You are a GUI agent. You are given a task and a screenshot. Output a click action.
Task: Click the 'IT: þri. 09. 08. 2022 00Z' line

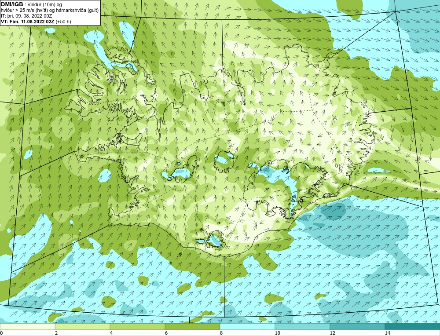click(27, 16)
